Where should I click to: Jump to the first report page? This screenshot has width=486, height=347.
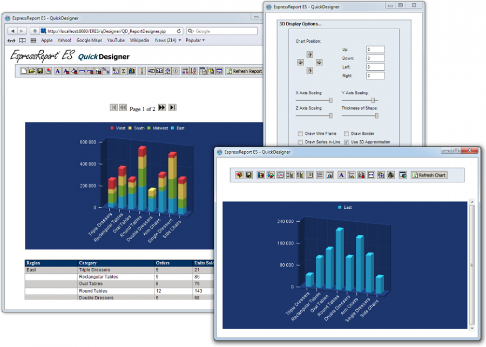(114, 107)
